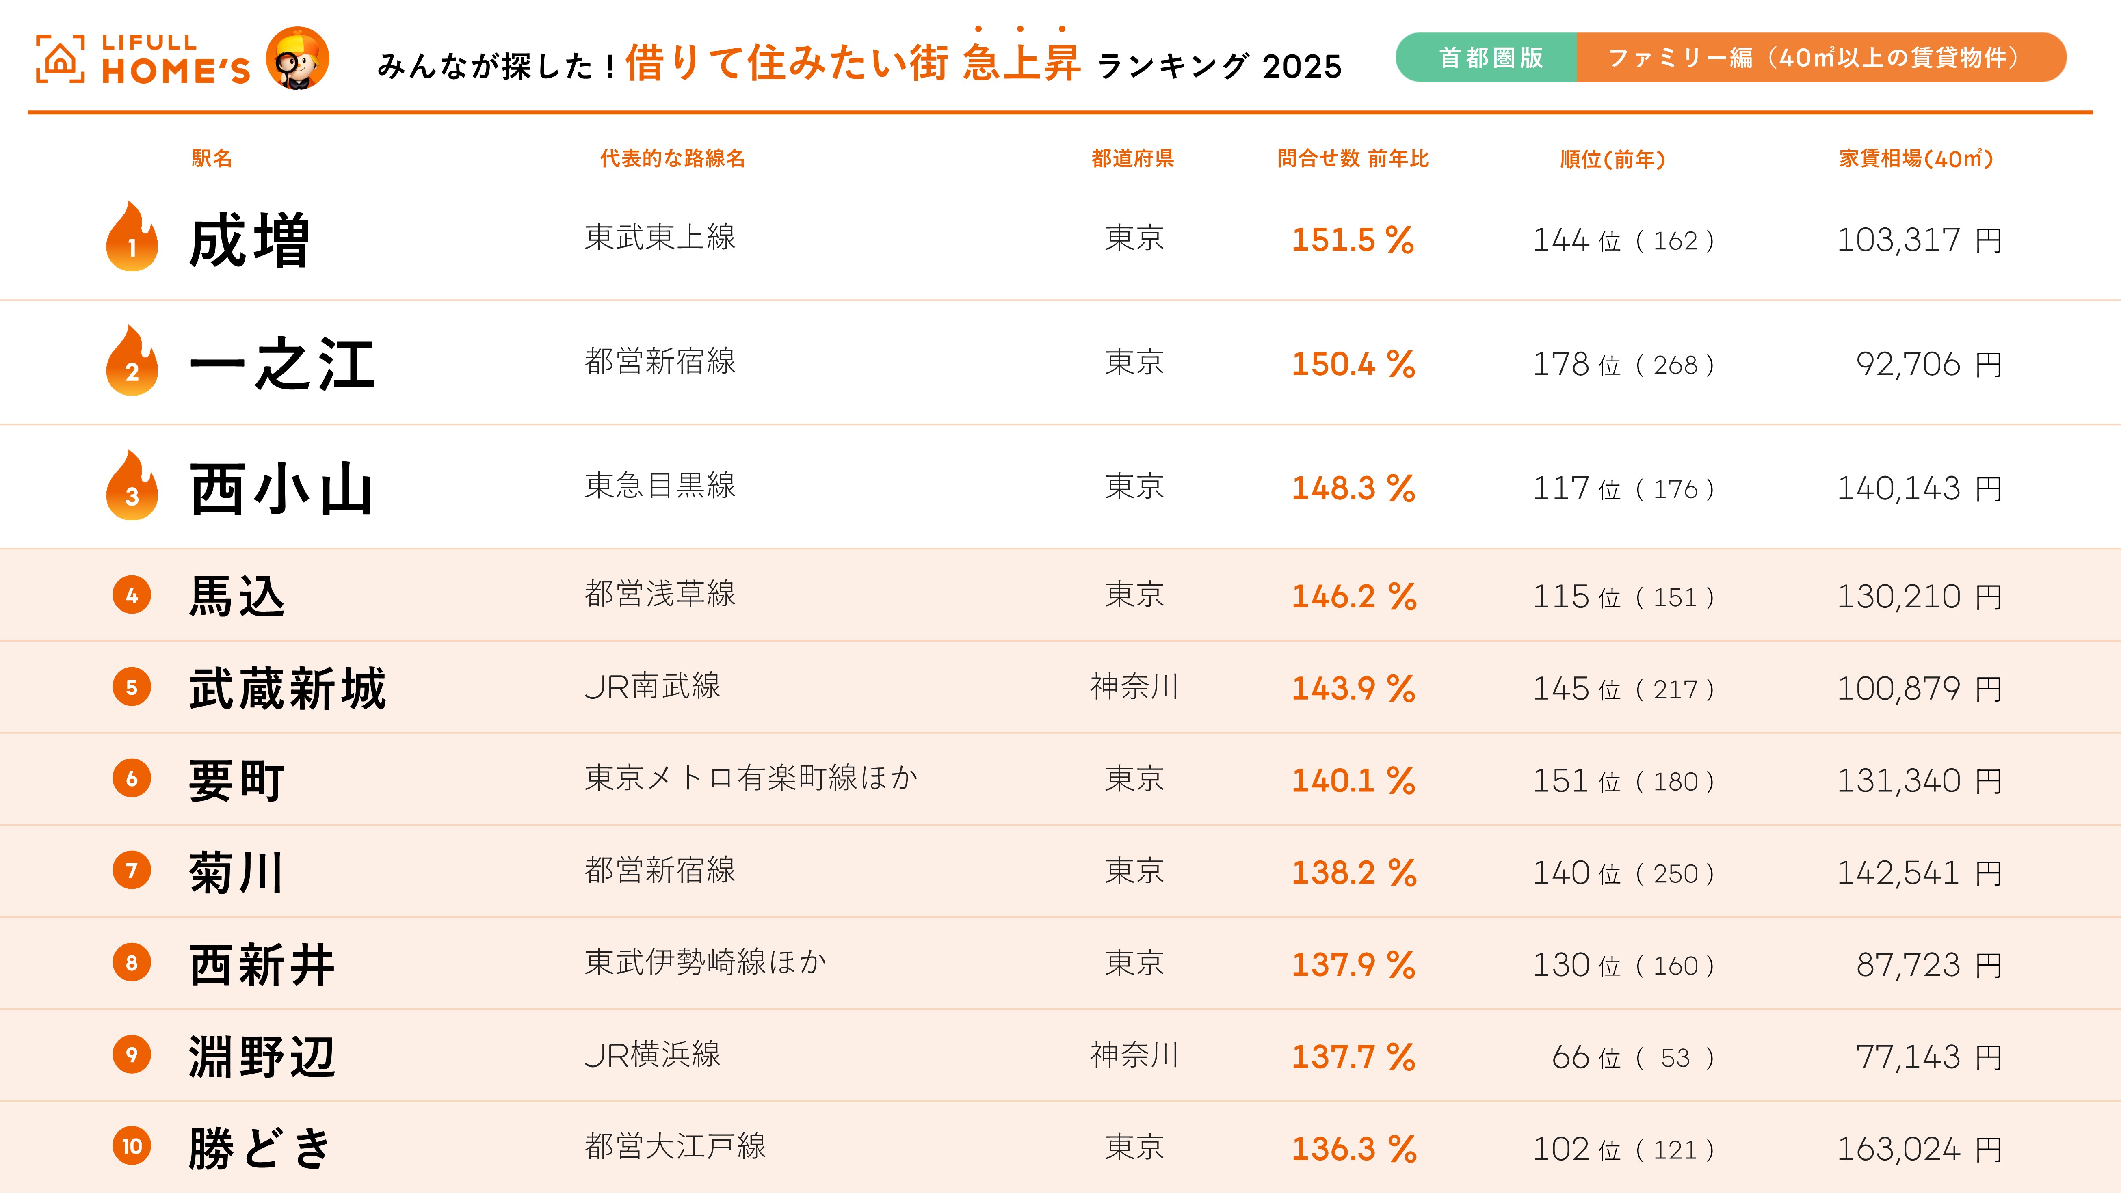Click the LIFULL HOME'S house logo icon
Screen dimensions: 2121x1193
click(60, 58)
